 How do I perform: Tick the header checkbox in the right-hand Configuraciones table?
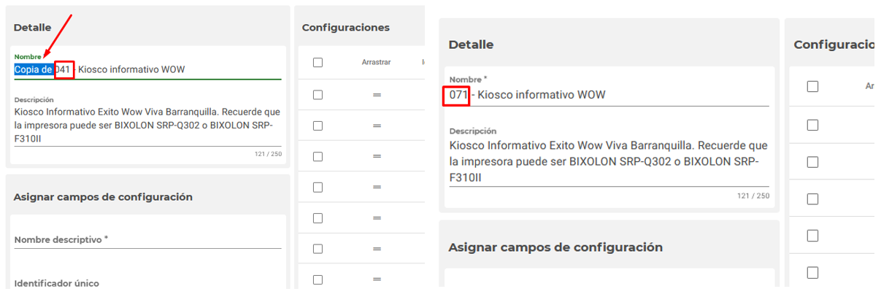pyautogui.click(x=812, y=86)
